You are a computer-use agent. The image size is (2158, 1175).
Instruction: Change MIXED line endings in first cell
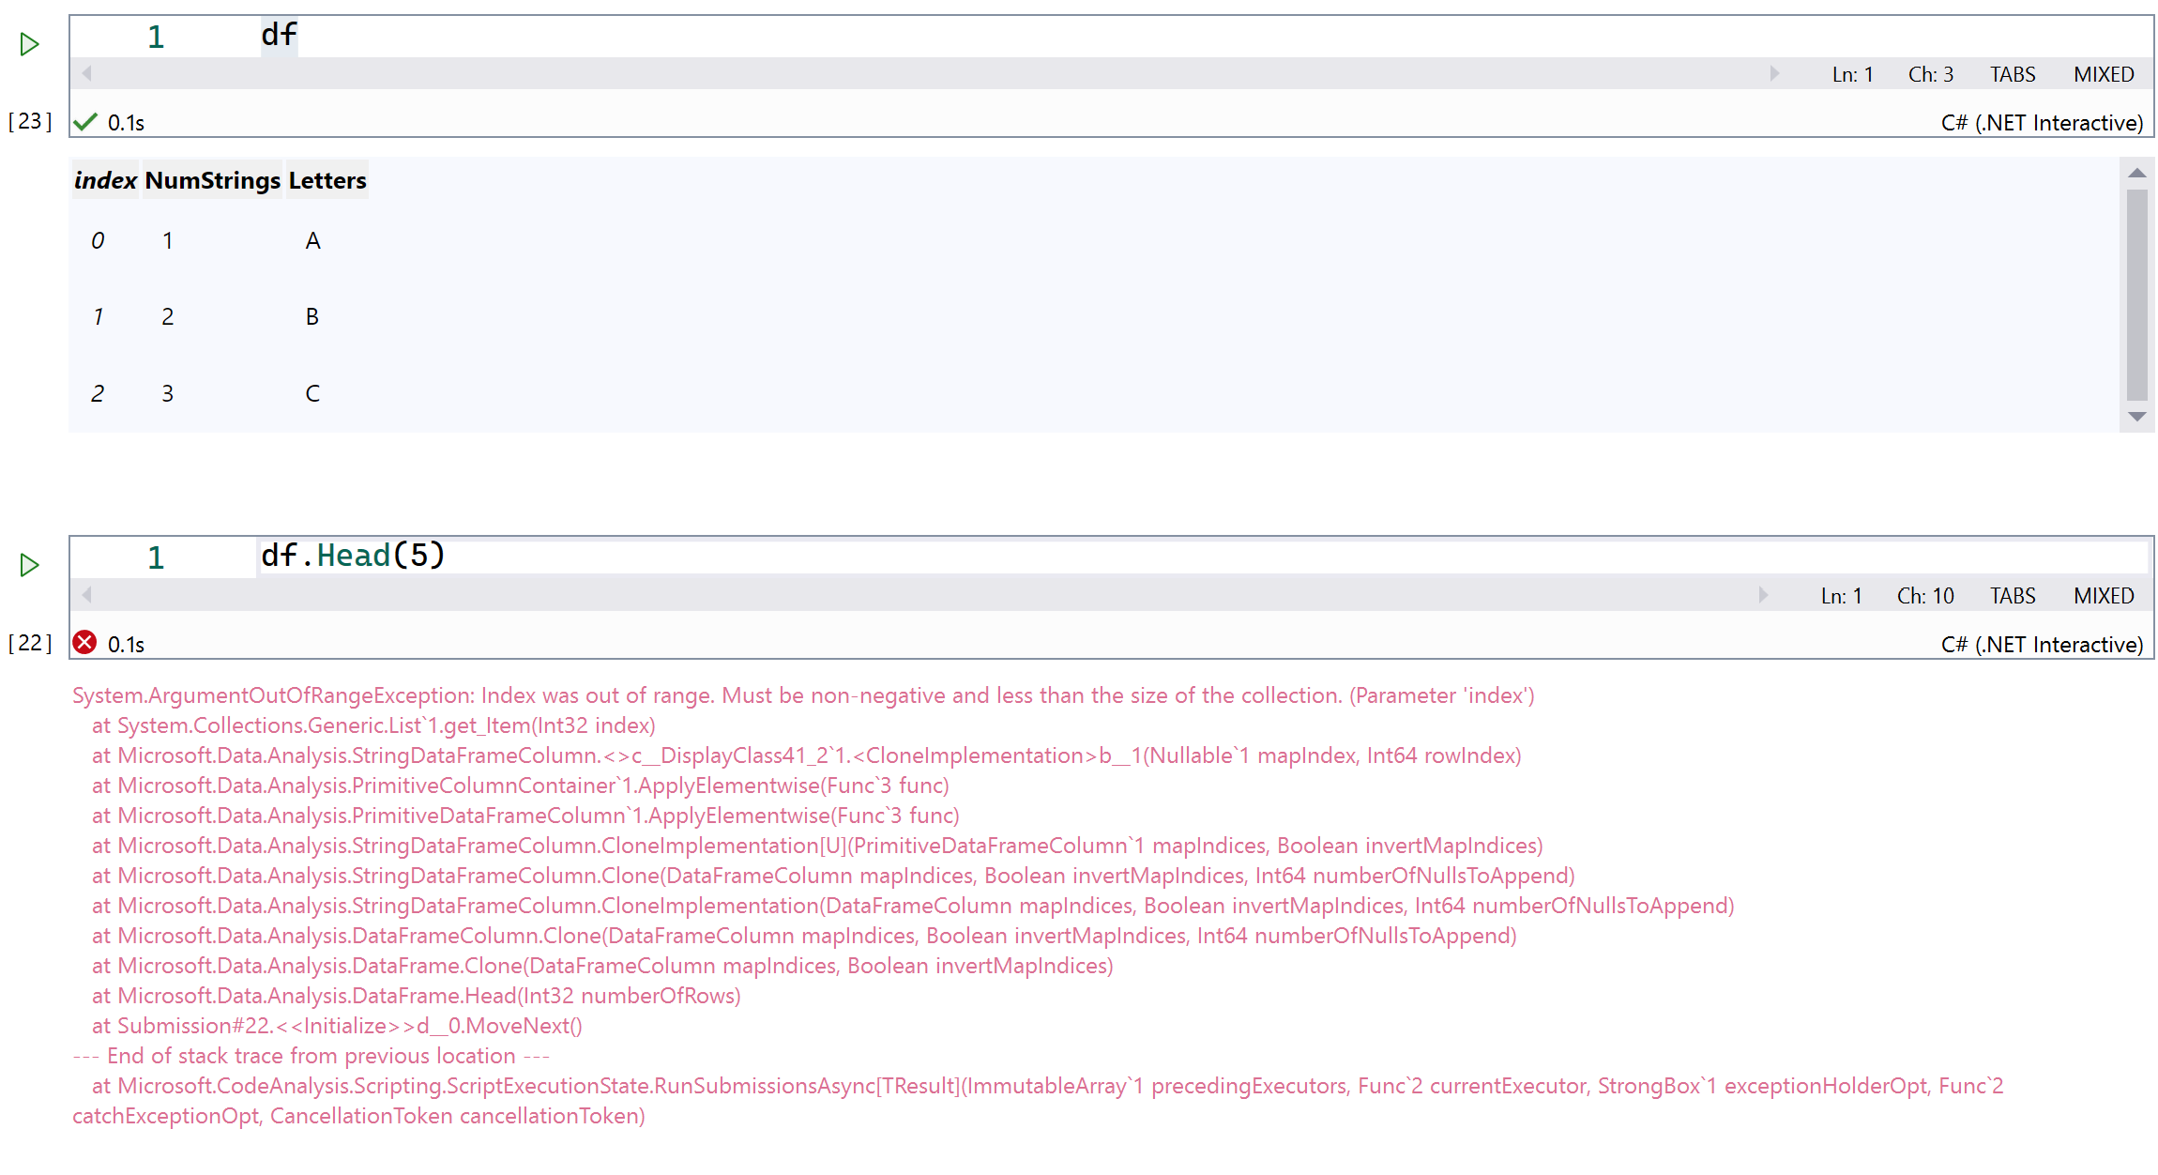pyautogui.click(x=2104, y=74)
